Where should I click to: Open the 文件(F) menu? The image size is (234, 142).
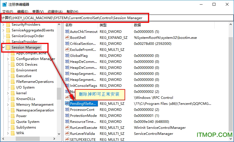pos(8,12)
